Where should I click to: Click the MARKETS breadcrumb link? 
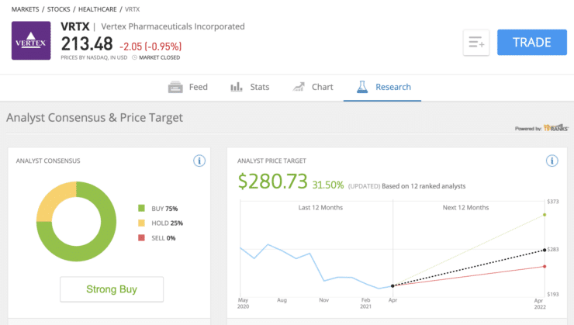[x=25, y=9]
